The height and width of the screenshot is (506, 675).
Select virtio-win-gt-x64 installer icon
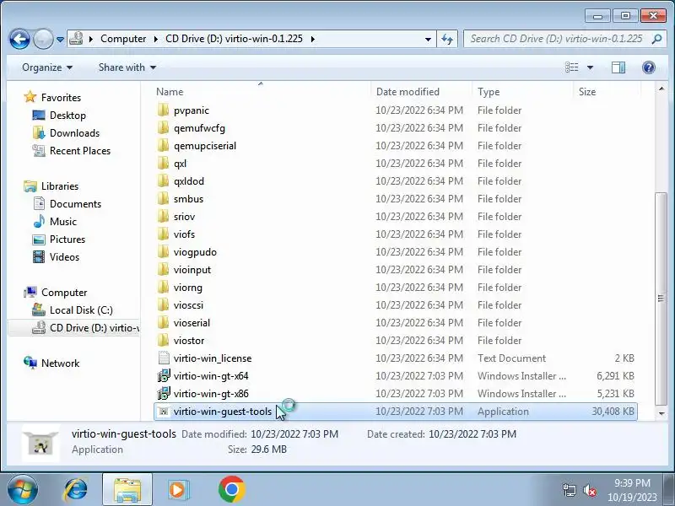pyautogui.click(x=164, y=375)
